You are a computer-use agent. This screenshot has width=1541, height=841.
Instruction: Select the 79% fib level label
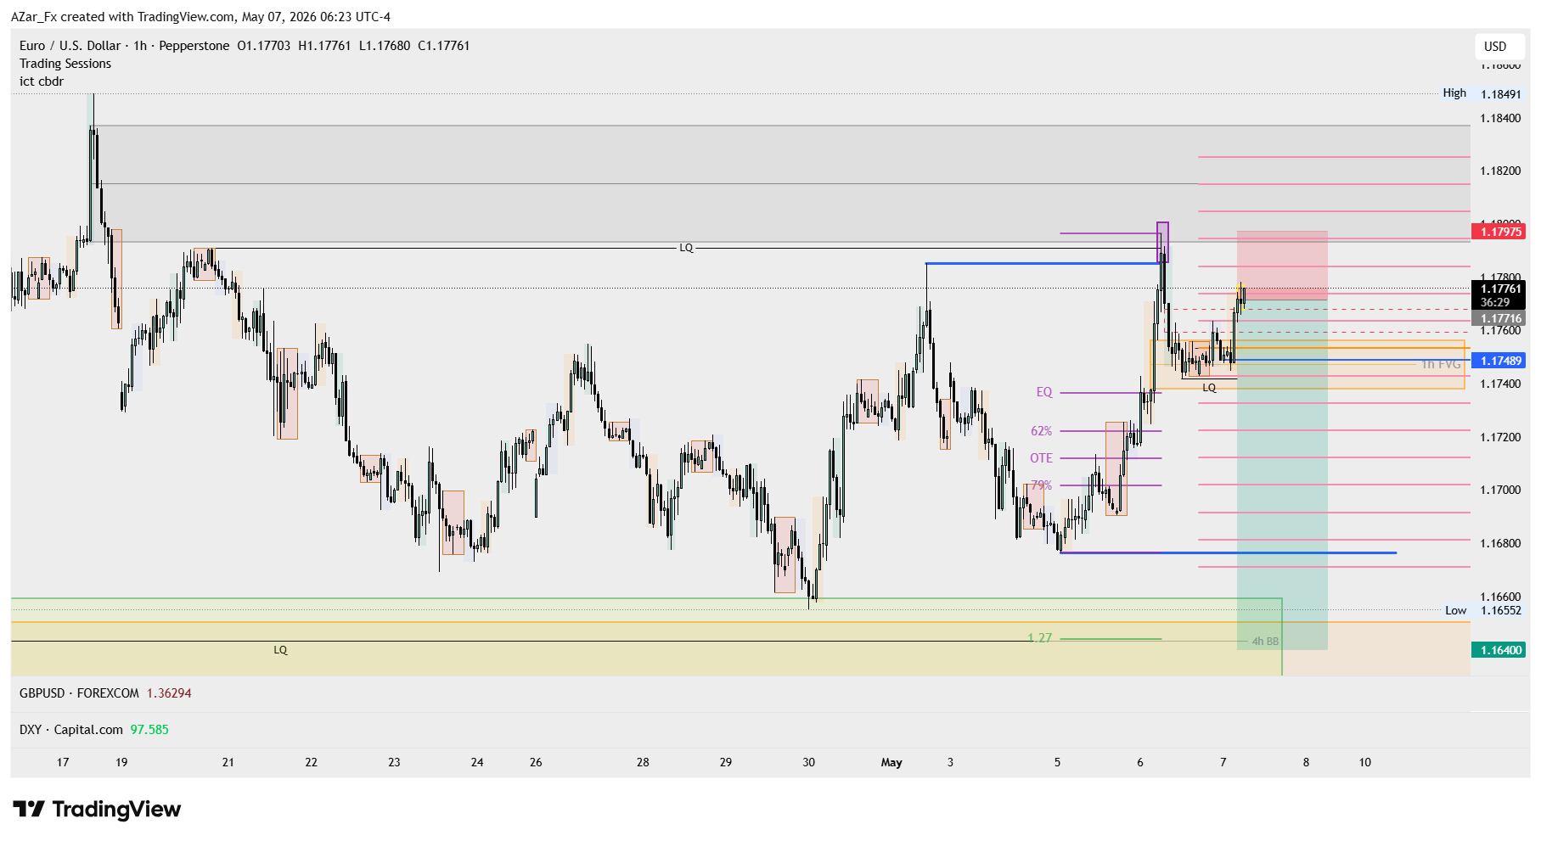1041,485
